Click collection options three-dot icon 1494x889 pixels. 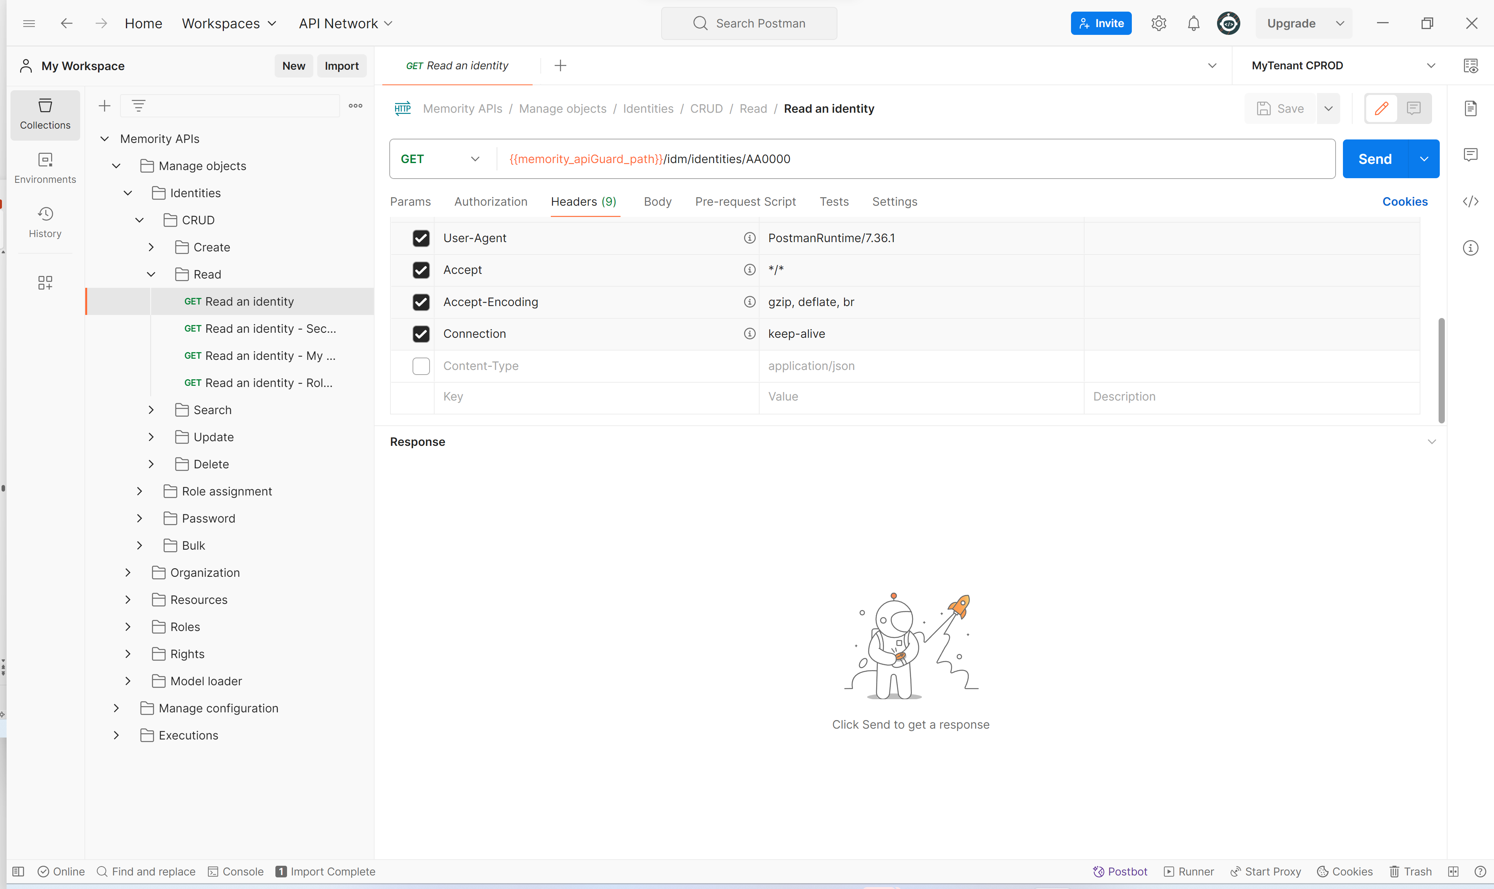tap(355, 106)
